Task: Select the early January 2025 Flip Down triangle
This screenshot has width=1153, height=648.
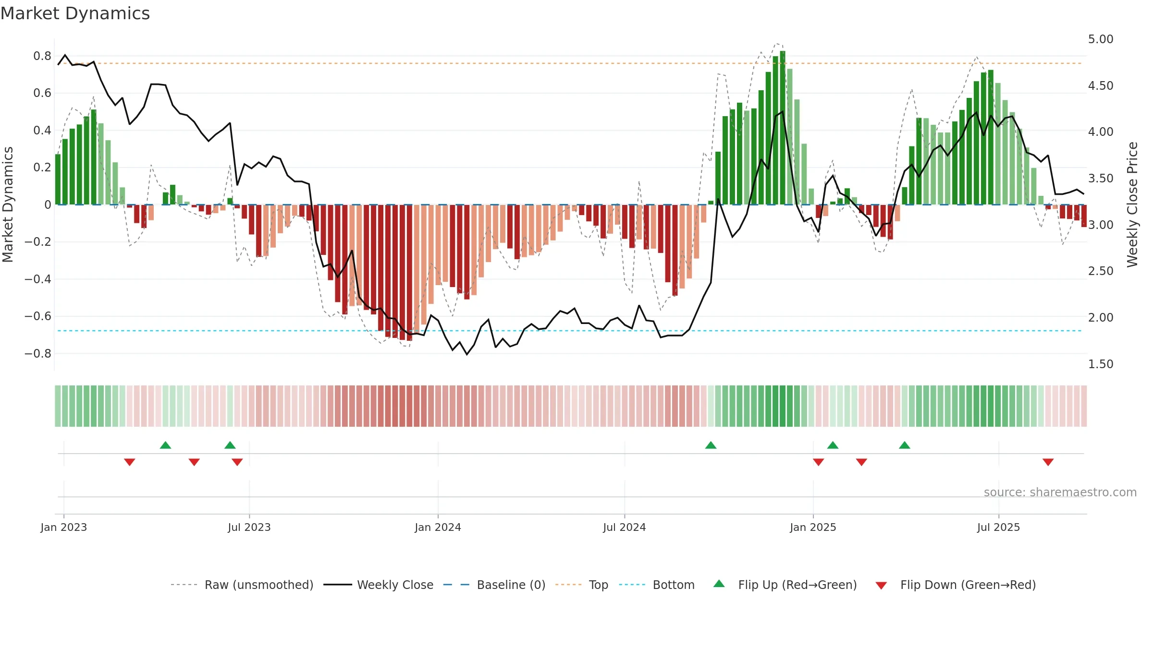Action: tap(819, 462)
